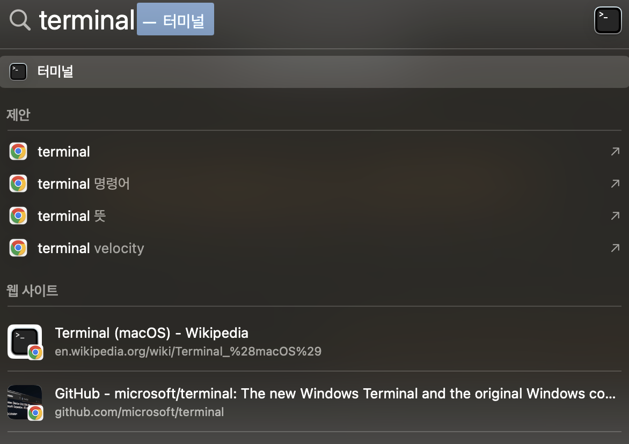The image size is (629, 444).
Task: Click the Chrome icon next to 'terminal' suggestion
Action: coord(18,151)
